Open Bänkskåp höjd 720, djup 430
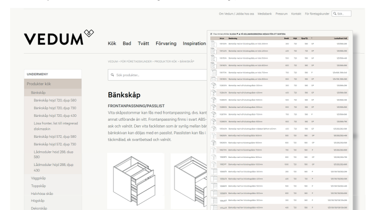The image size is (374, 210). pos(55,116)
